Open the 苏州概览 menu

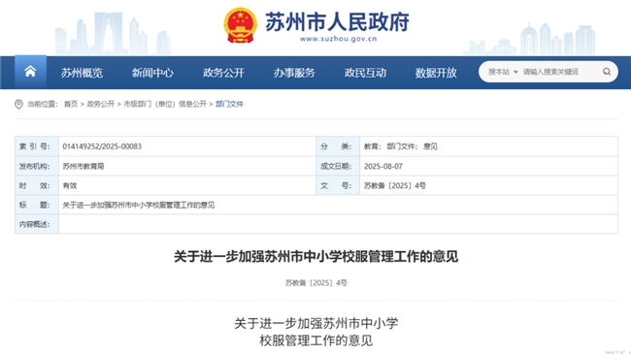[x=83, y=73]
